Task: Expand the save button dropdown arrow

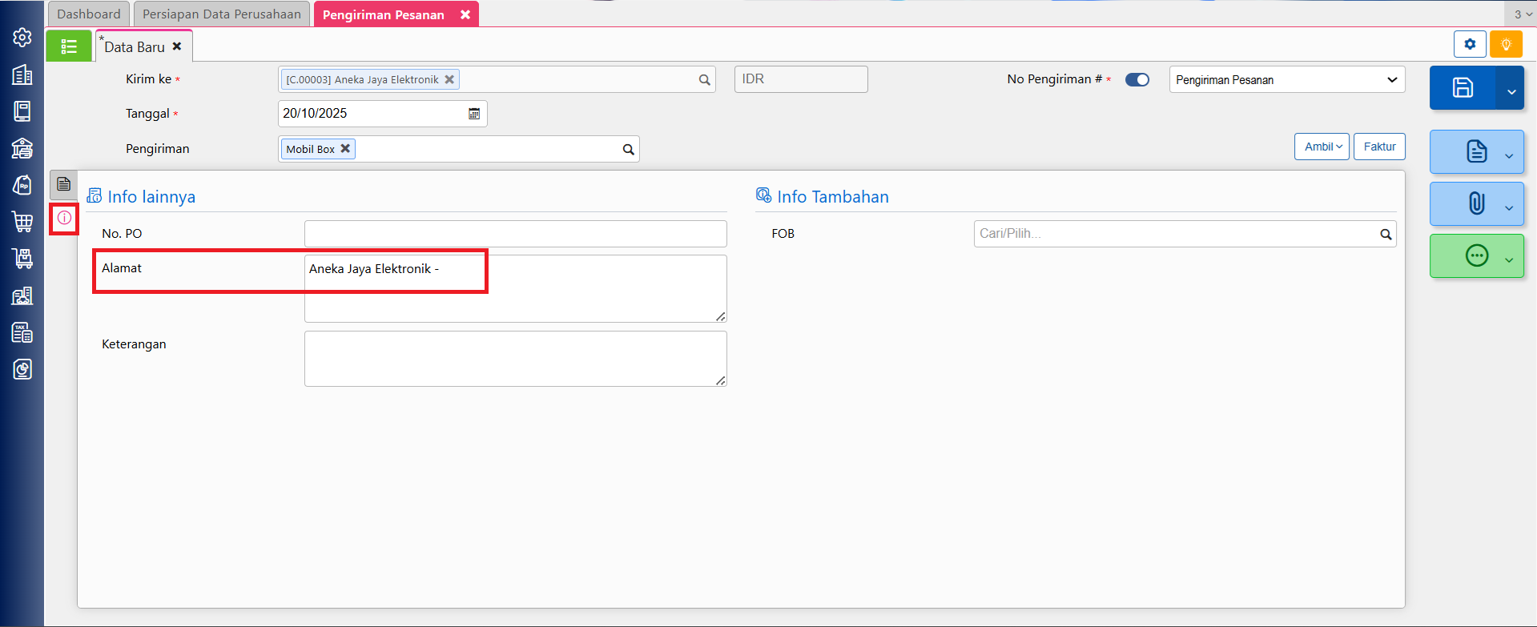Action: pyautogui.click(x=1511, y=91)
